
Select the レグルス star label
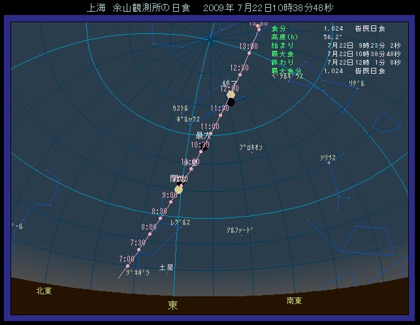pos(180,223)
